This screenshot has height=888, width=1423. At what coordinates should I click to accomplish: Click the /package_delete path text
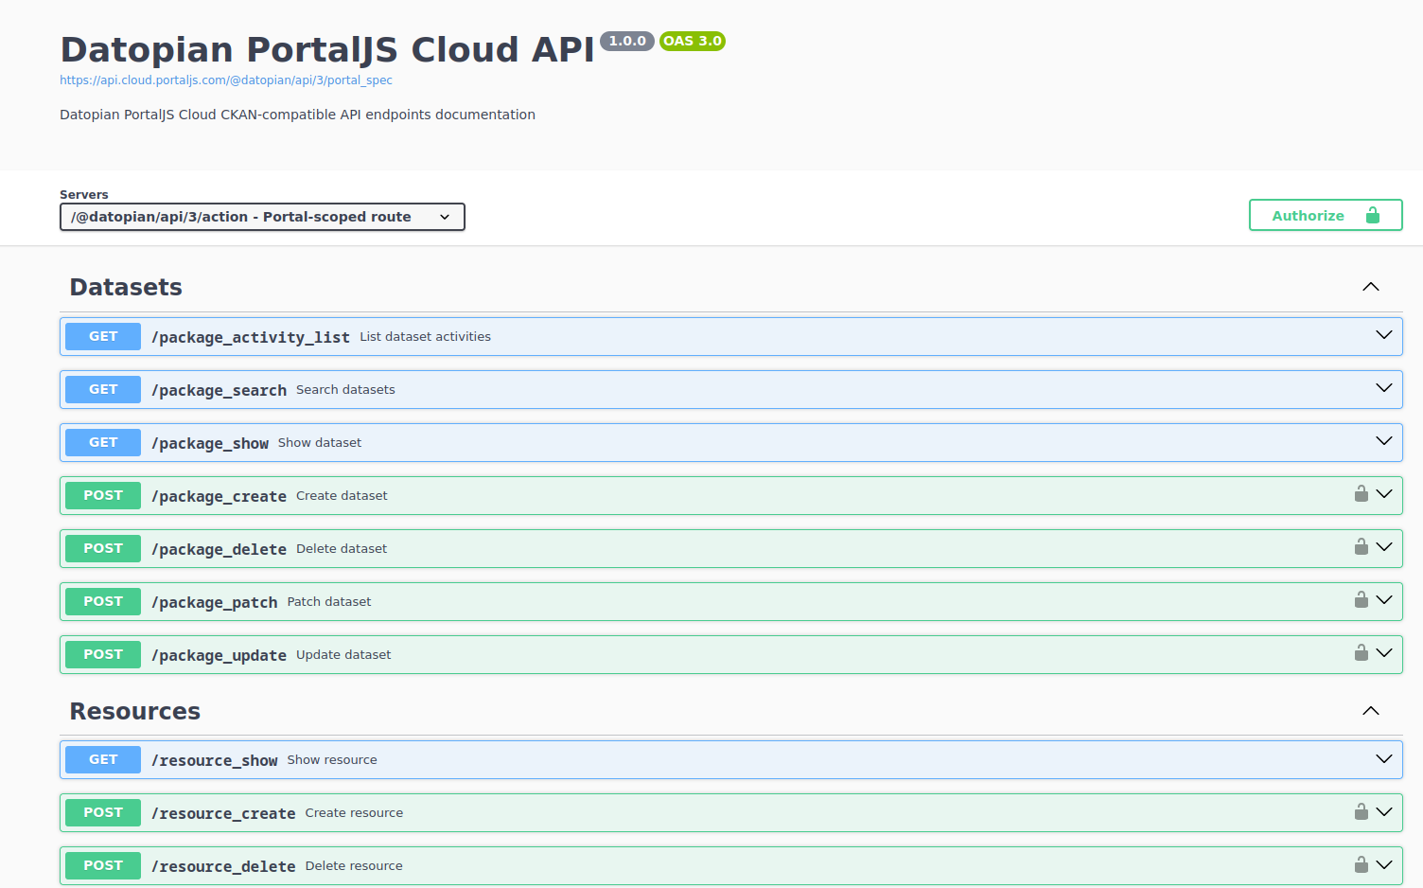click(219, 549)
